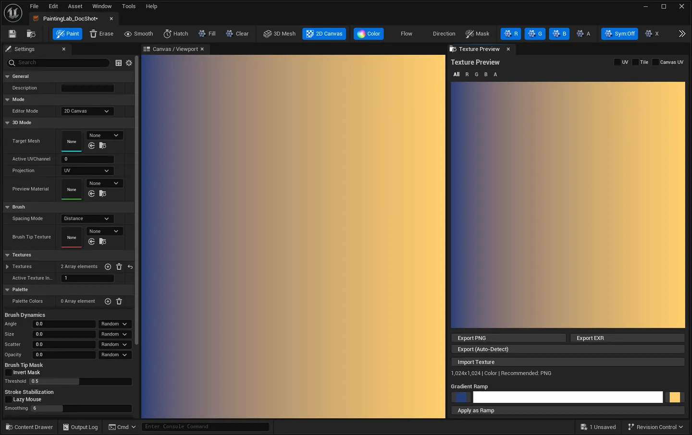
Task: Switch to 2D Canvas mode
Action: pyautogui.click(x=324, y=34)
